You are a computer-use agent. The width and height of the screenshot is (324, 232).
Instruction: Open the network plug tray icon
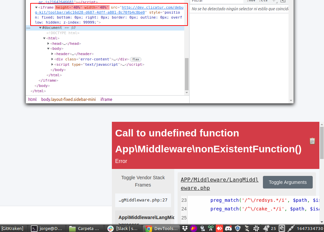coord(291,228)
